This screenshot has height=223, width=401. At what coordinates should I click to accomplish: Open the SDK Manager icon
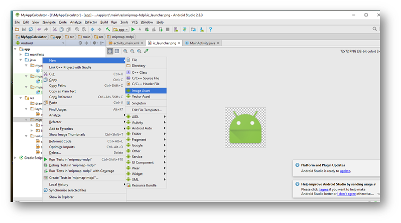pyautogui.click(x=202, y=30)
